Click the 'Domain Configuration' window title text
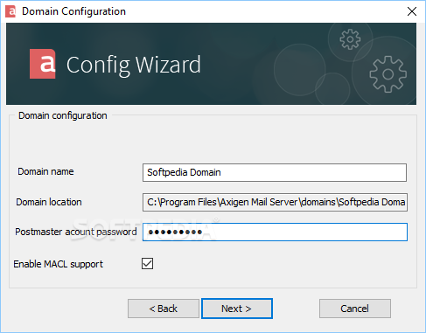426x333 pixels. [x=73, y=11]
